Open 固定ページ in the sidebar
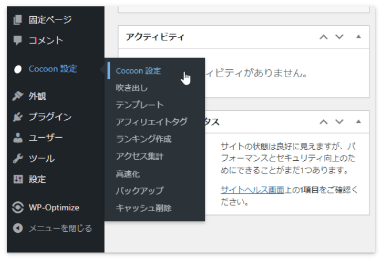 point(50,20)
